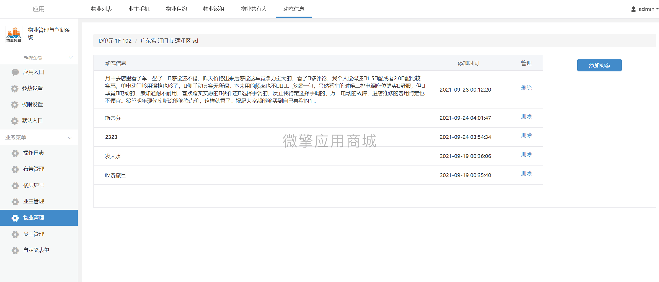
Task: Click the 收费撒旦 row text
Action: (x=115, y=175)
